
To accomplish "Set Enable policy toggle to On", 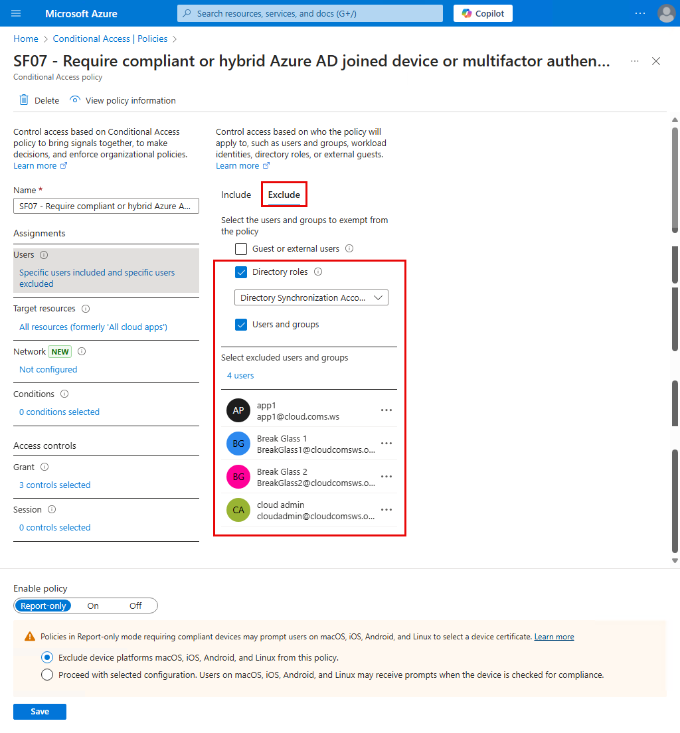I will point(93,606).
